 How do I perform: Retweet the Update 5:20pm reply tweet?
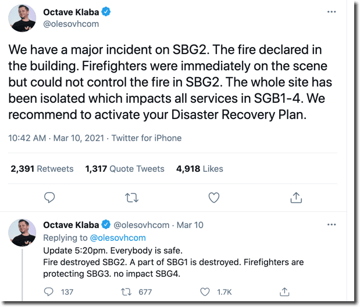126,291
